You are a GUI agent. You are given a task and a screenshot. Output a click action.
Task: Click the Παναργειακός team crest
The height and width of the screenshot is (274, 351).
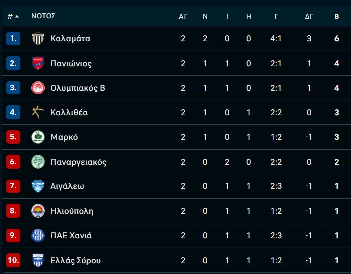pos(38,162)
